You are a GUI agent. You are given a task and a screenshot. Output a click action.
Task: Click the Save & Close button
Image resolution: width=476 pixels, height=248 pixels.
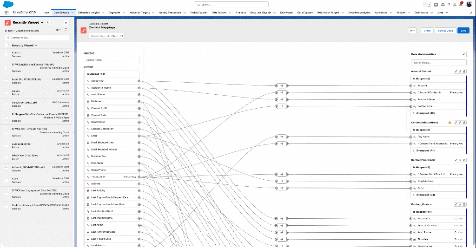(445, 31)
